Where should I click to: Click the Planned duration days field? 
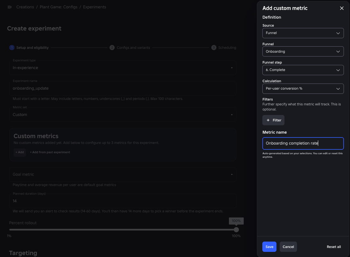click(x=123, y=201)
